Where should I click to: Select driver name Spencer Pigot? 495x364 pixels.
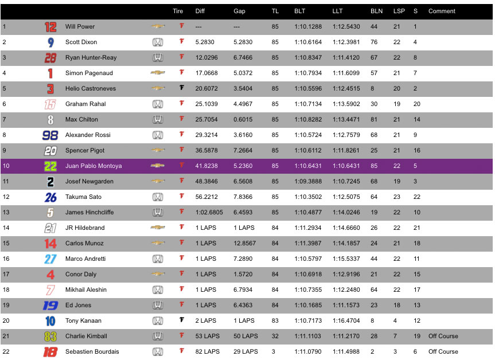pos(85,150)
